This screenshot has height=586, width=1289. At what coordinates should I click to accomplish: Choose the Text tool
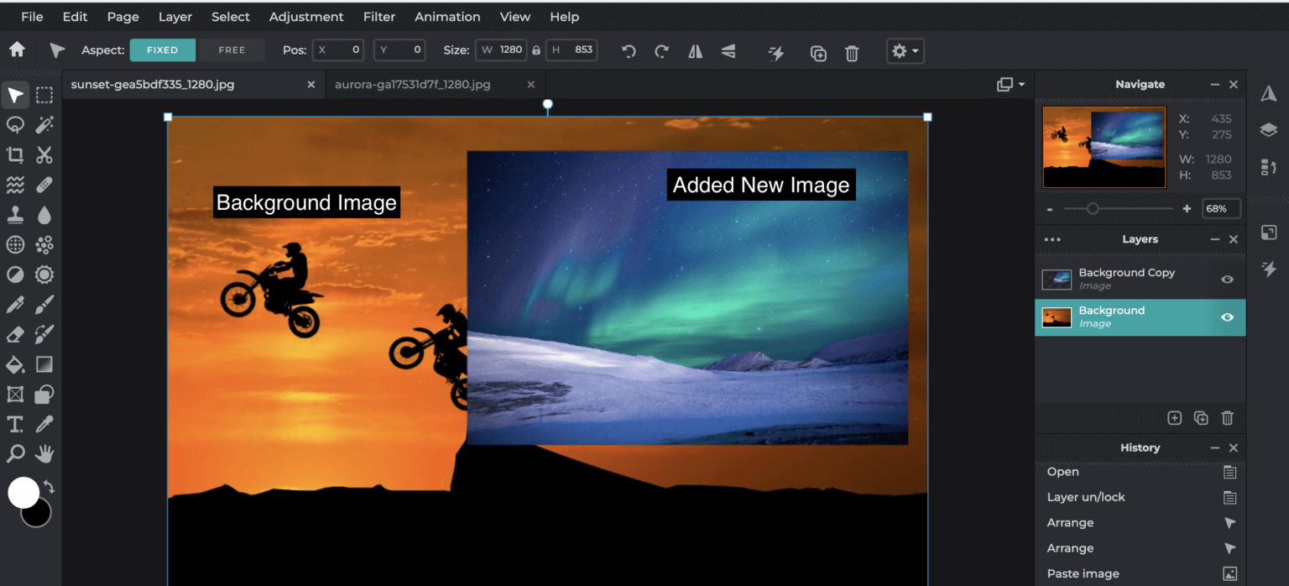[14, 424]
